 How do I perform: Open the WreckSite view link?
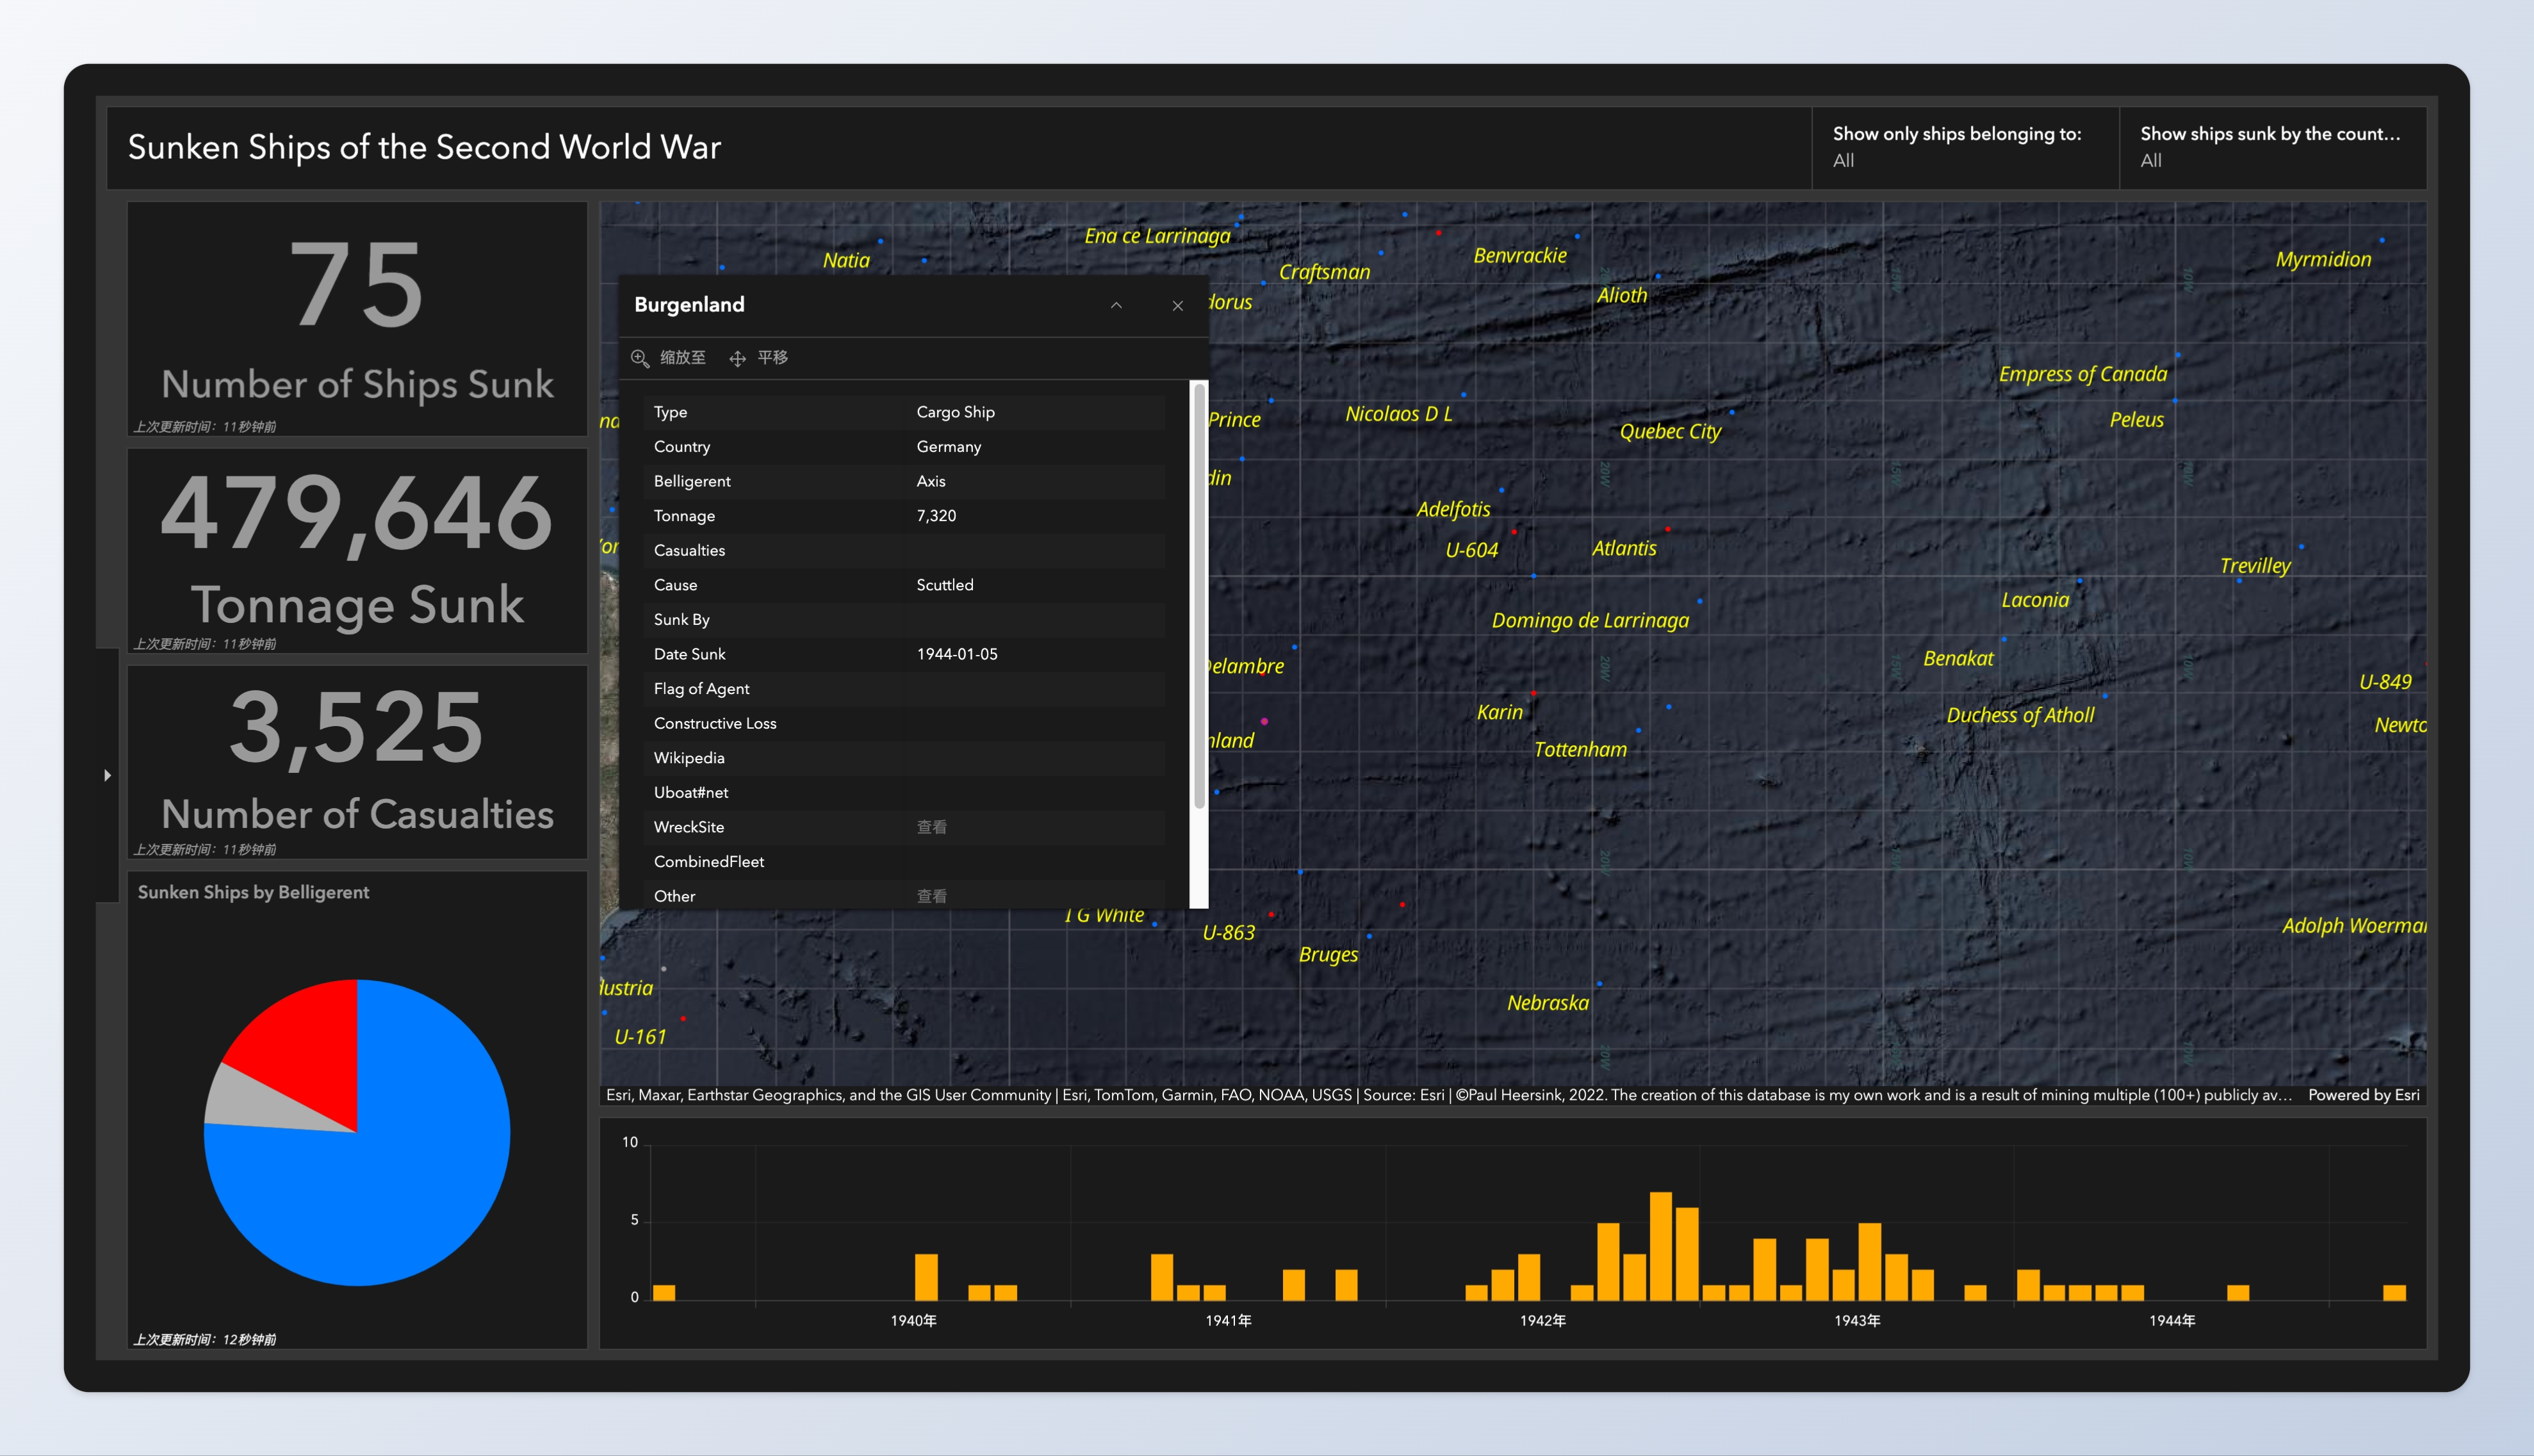click(x=931, y=827)
